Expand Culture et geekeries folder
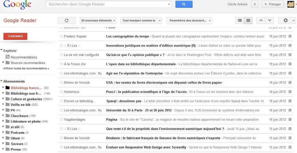 (x=3, y=99)
